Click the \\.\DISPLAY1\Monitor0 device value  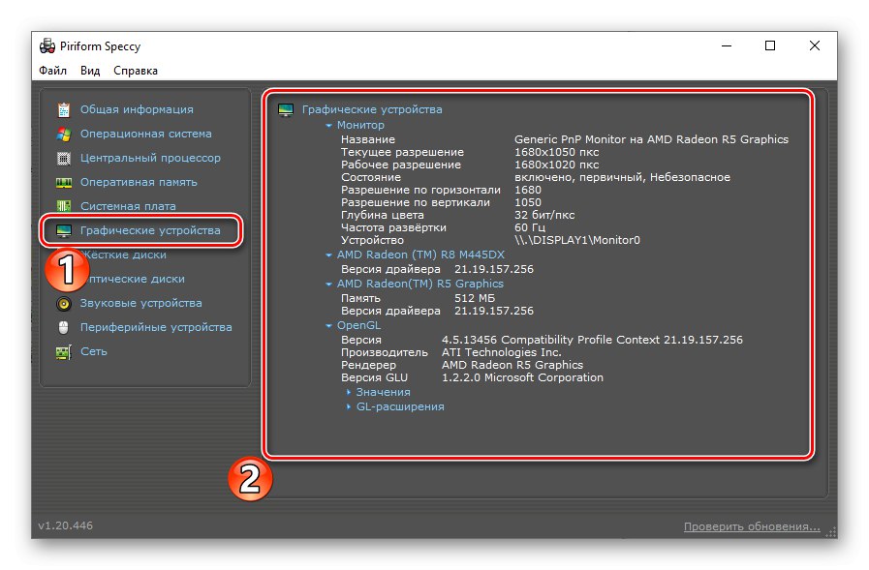coord(577,240)
